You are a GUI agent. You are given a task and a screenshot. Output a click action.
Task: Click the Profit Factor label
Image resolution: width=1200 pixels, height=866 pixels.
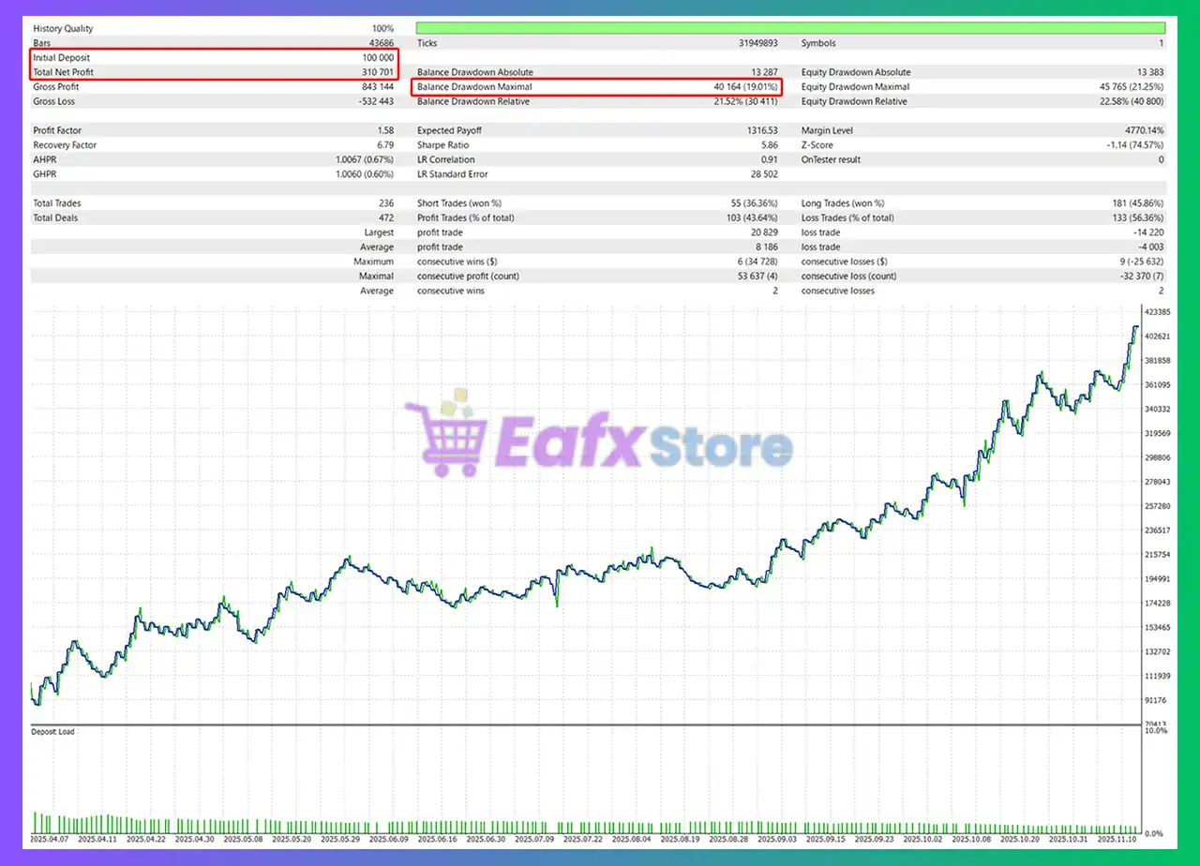pyautogui.click(x=57, y=130)
